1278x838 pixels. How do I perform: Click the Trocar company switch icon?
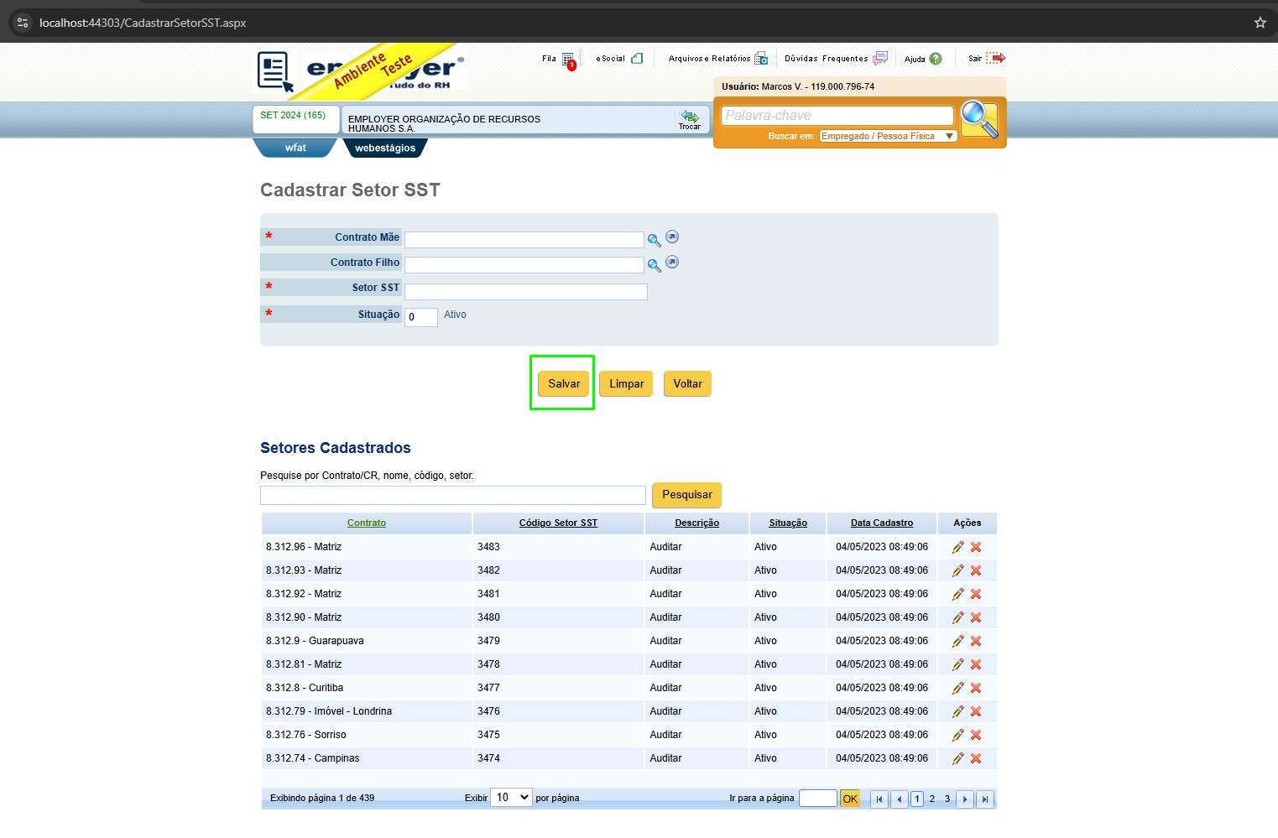[x=690, y=119]
